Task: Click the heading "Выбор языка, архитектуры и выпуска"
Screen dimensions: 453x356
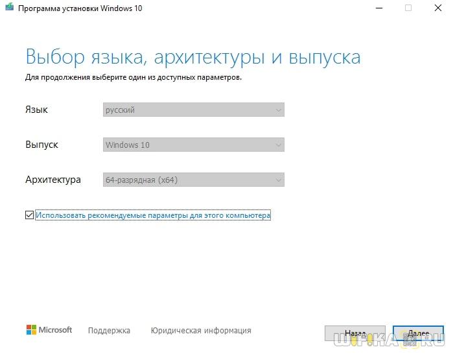Action: pos(193,57)
